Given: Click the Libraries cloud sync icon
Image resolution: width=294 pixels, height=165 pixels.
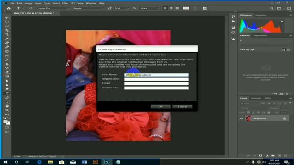Looking at the screenshot, I should pyautogui.click(x=282, y=94).
